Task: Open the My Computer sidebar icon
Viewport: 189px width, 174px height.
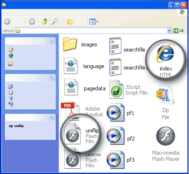Action: click(11, 98)
